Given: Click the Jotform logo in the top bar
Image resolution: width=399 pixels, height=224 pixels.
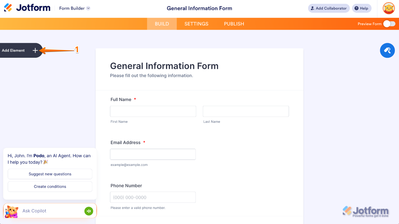Looking at the screenshot, I should coord(27,7).
